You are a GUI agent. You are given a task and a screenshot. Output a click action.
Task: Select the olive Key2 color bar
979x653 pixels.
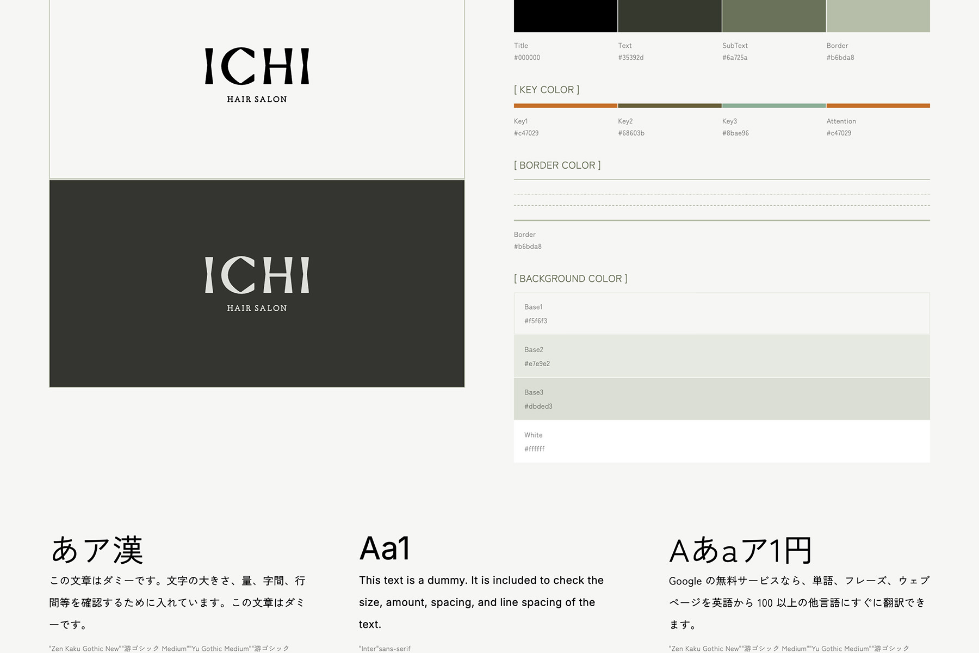pos(670,106)
